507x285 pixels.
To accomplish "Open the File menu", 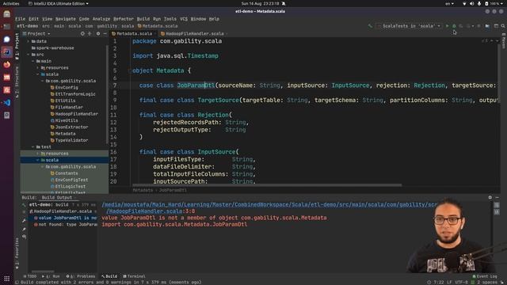I will click(20, 19).
